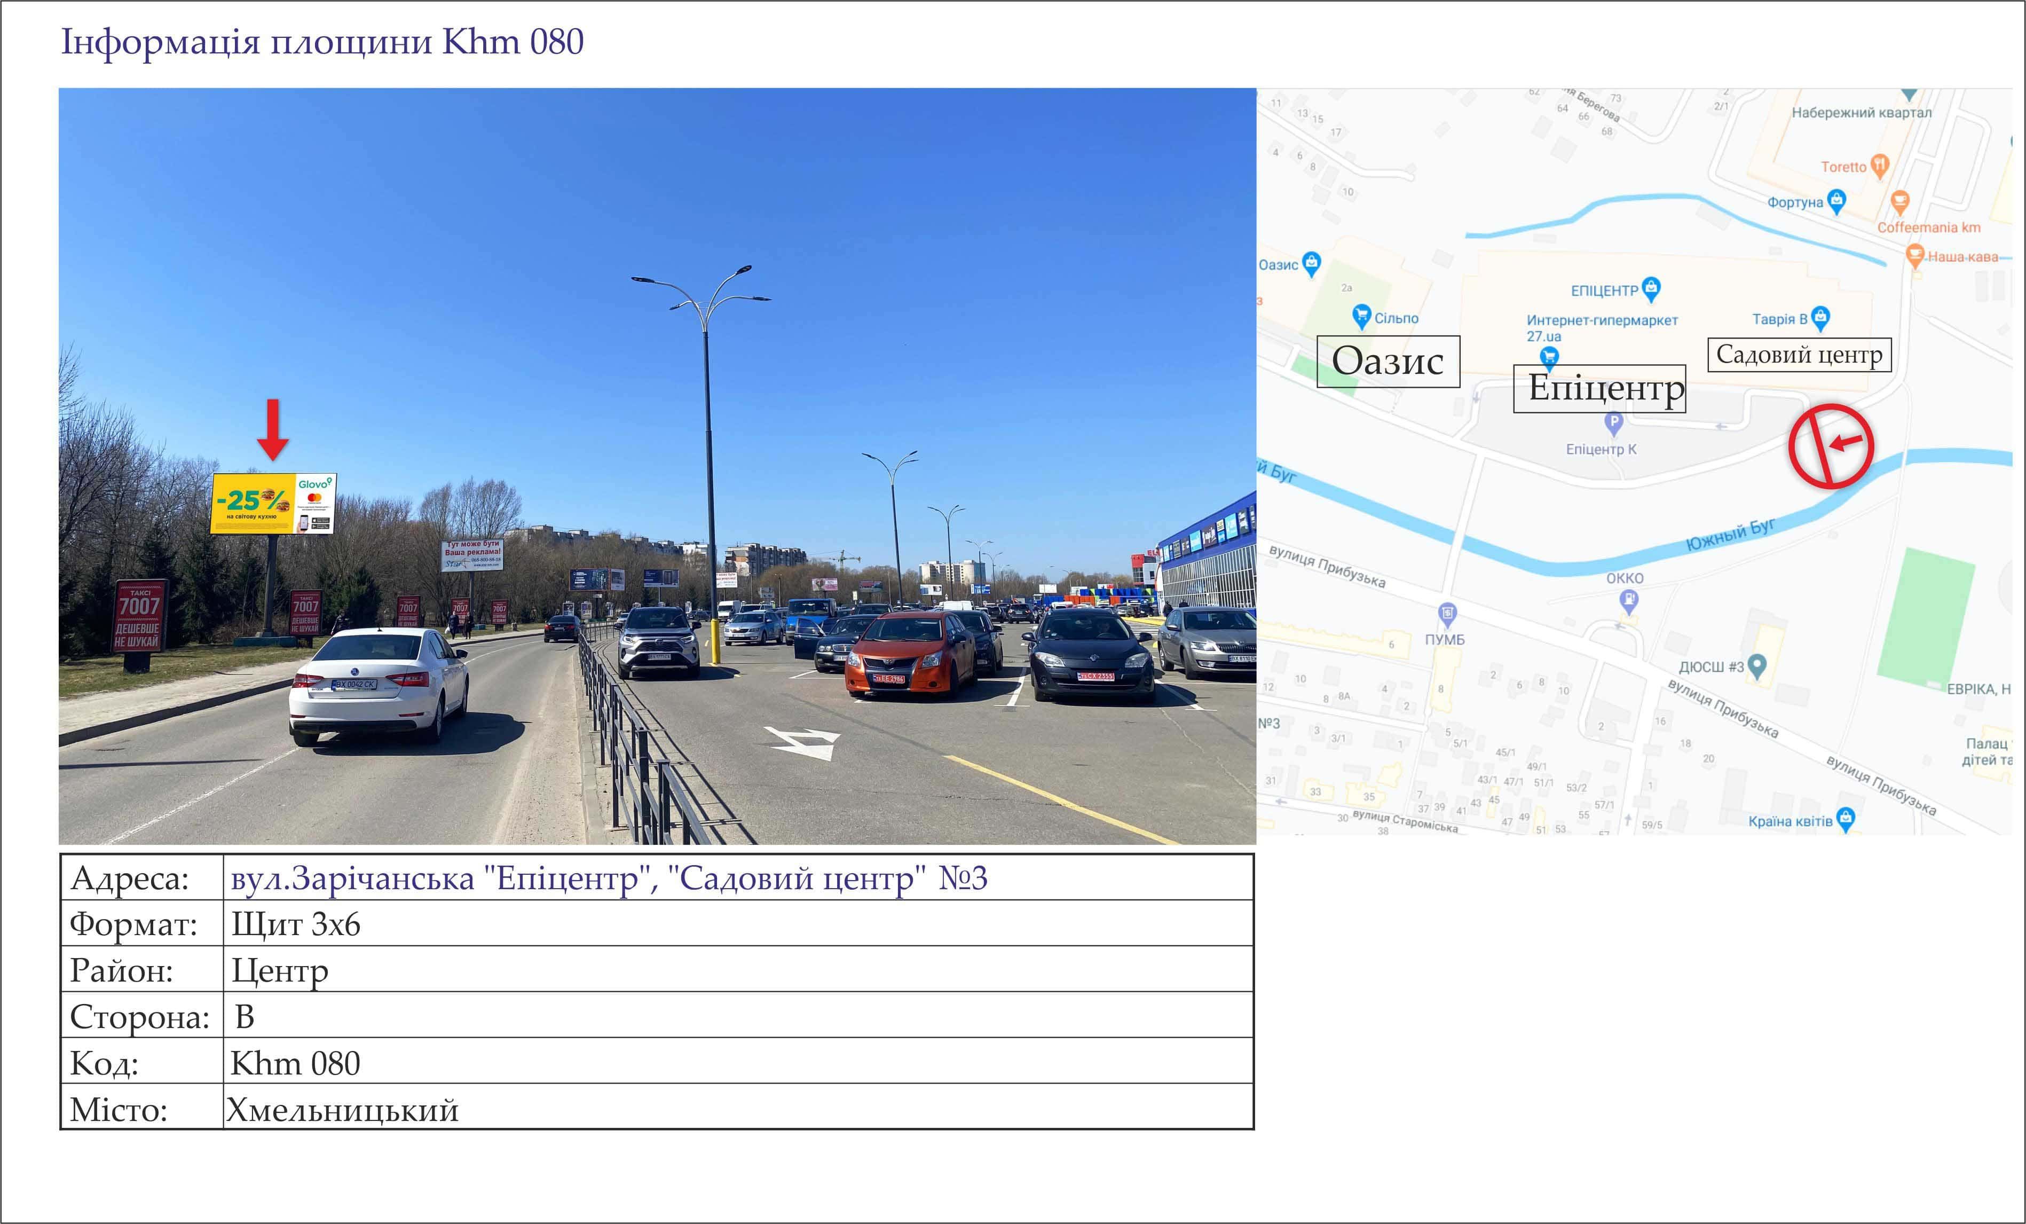
Task: Click the Садовий центр boxed label
Action: pos(1800,355)
